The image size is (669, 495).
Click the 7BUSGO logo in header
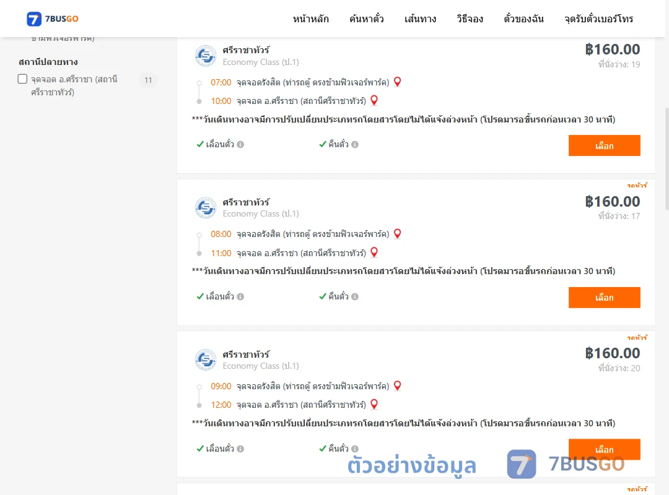[53, 19]
